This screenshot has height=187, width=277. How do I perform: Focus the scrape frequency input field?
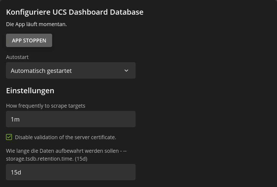click(71, 119)
